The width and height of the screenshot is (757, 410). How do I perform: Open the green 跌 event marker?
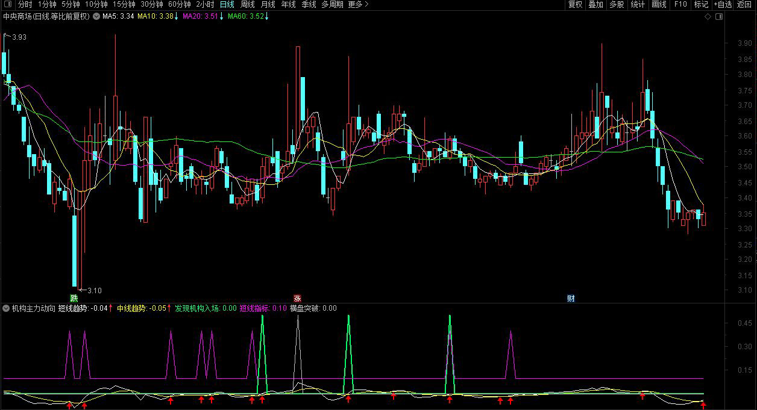coord(74,298)
